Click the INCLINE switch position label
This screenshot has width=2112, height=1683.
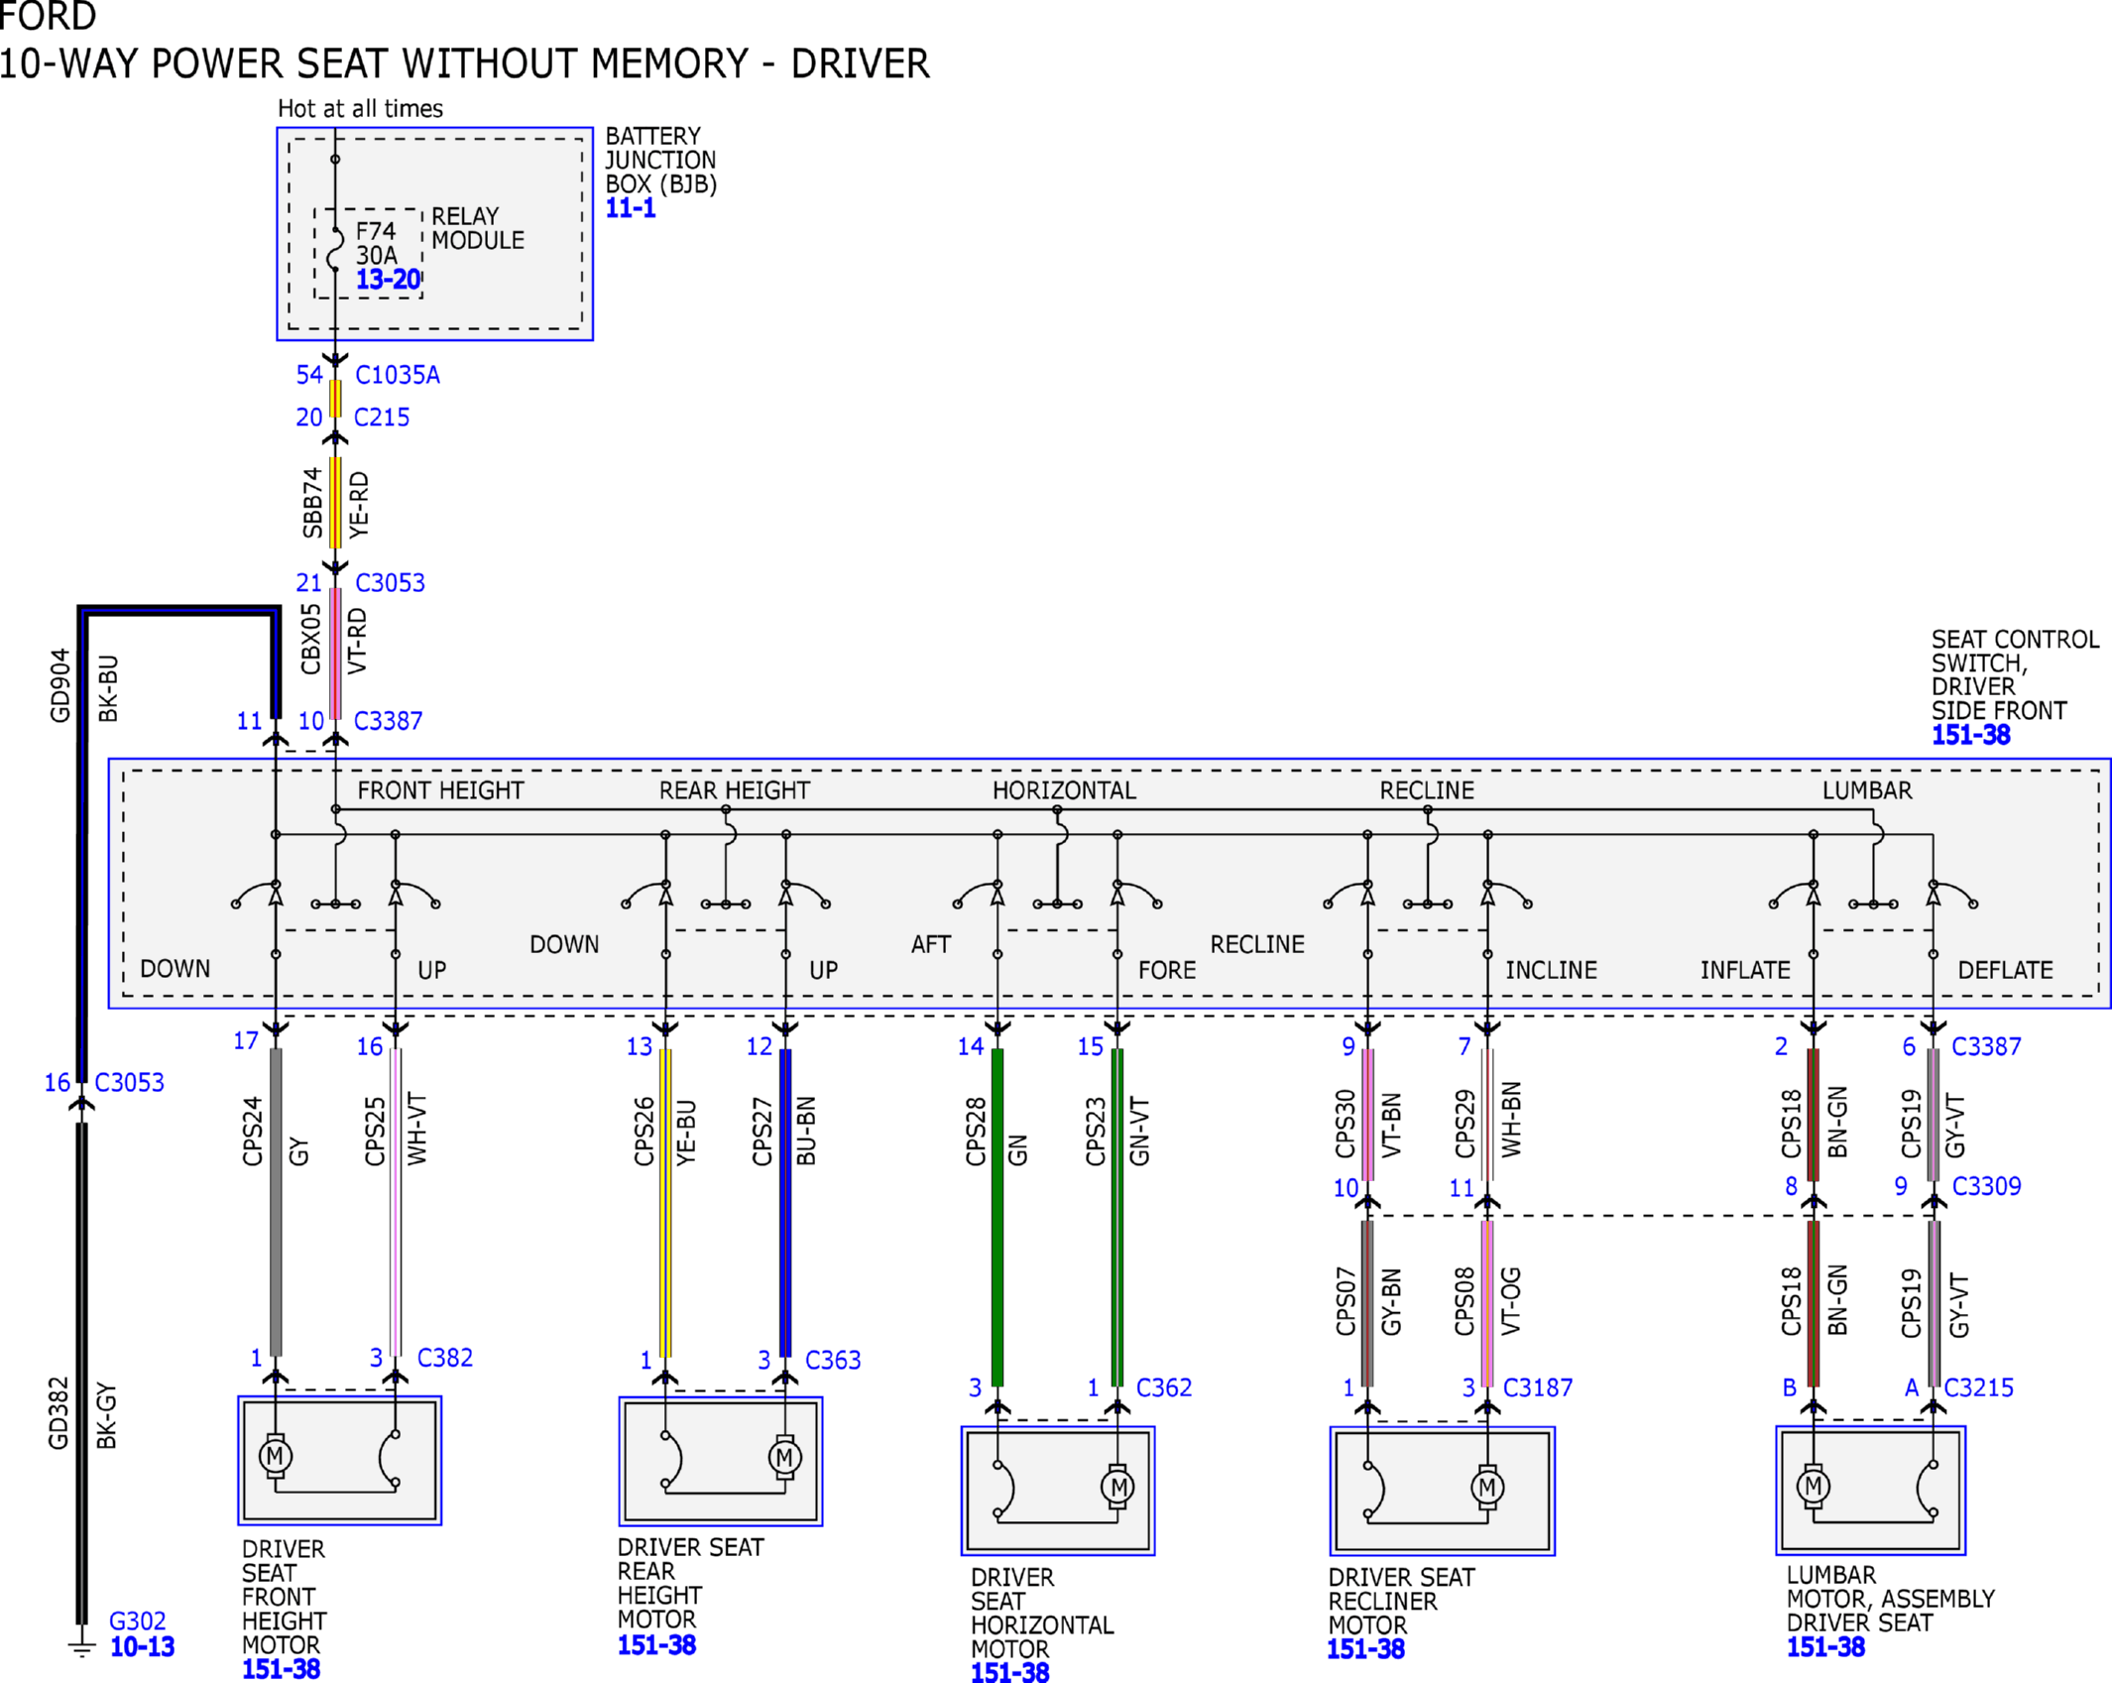pyautogui.click(x=1551, y=970)
